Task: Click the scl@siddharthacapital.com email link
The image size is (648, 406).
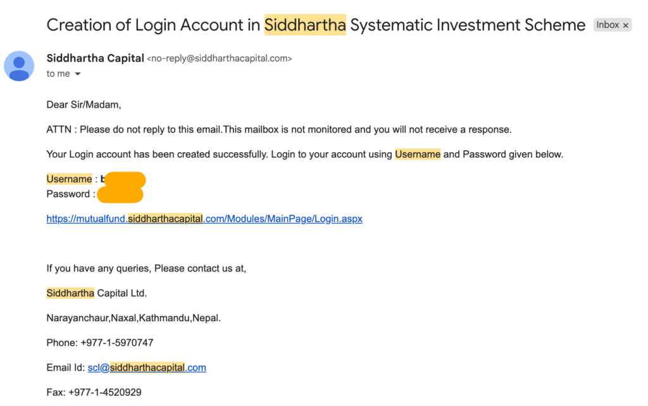Action: 147,367
